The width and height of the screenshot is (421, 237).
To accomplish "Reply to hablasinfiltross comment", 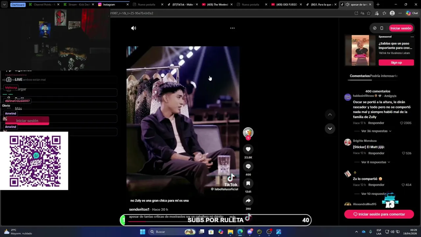I will point(376,123).
